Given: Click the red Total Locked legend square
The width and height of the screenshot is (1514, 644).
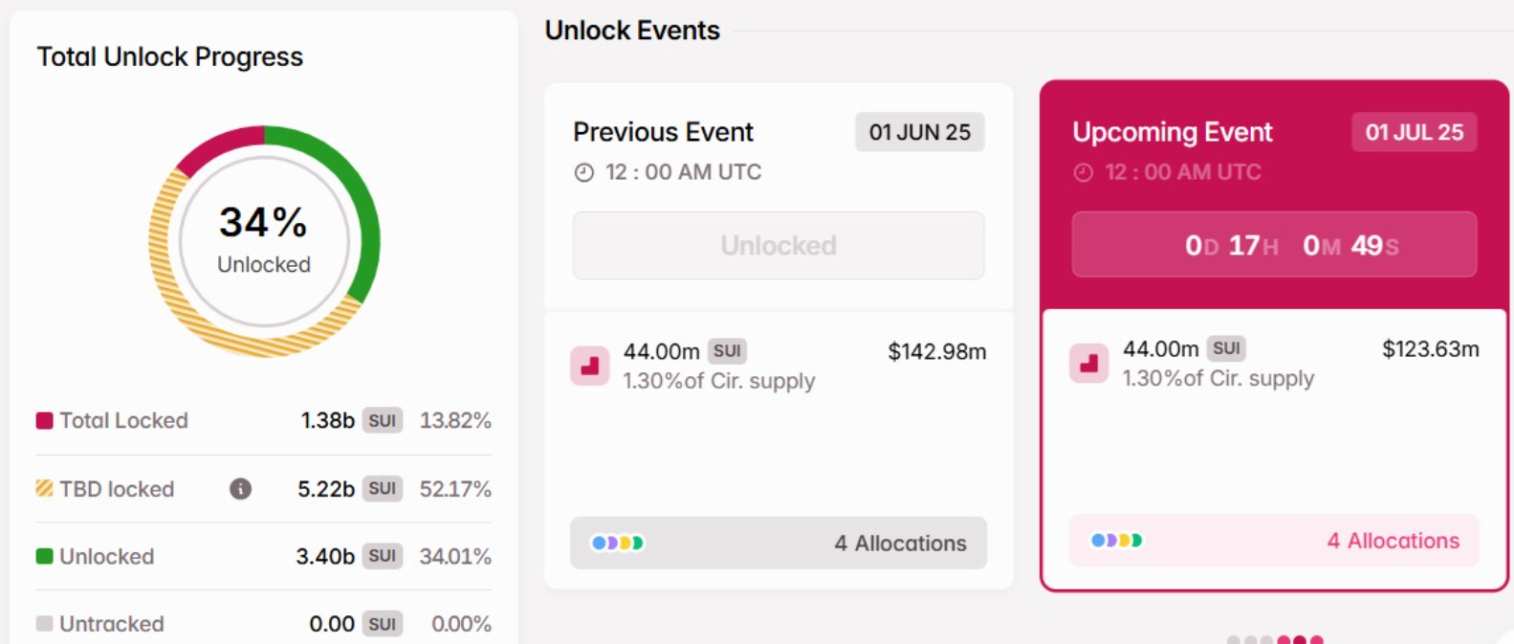Looking at the screenshot, I should pyautogui.click(x=44, y=420).
